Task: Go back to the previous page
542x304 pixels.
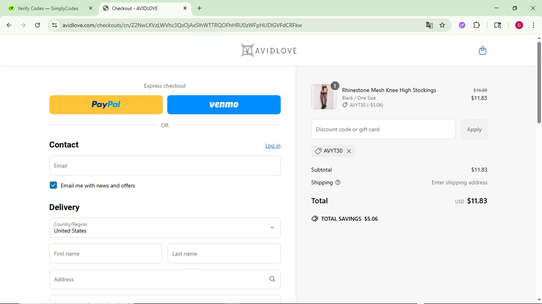Action: [9, 25]
